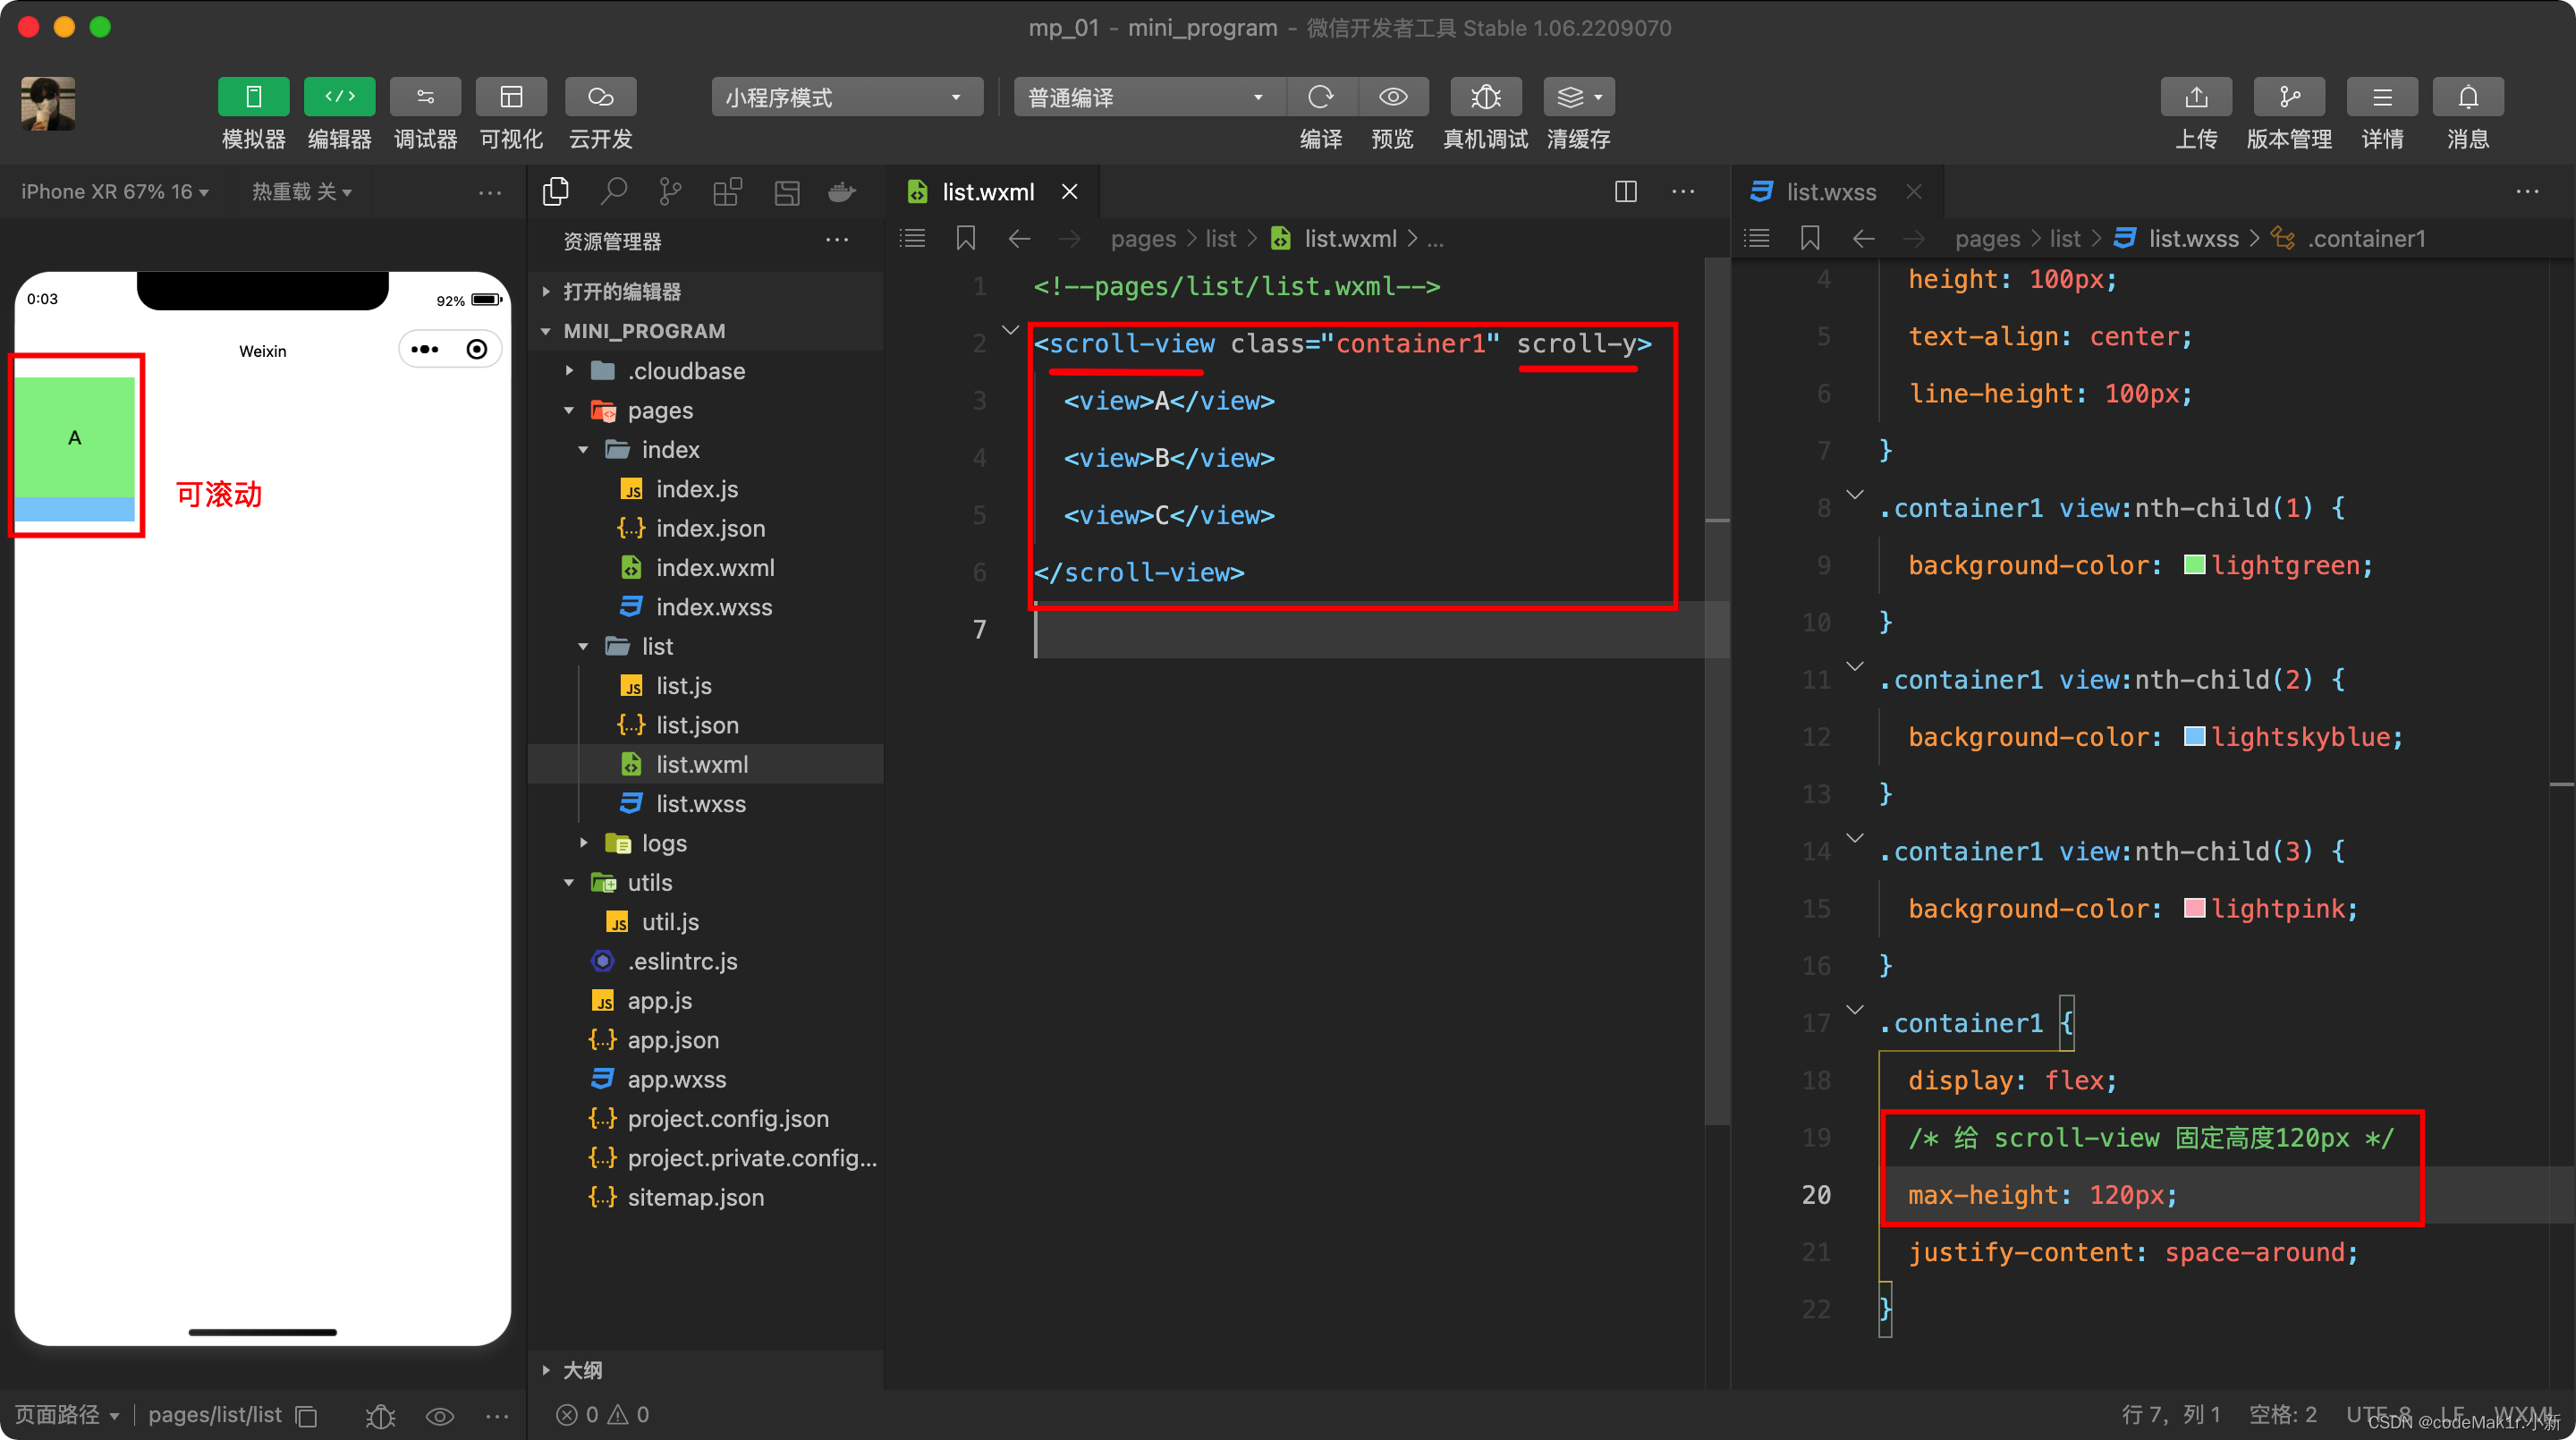Click the list breadcrumb in list.wxml path
2576x1440 pixels.
point(1220,238)
